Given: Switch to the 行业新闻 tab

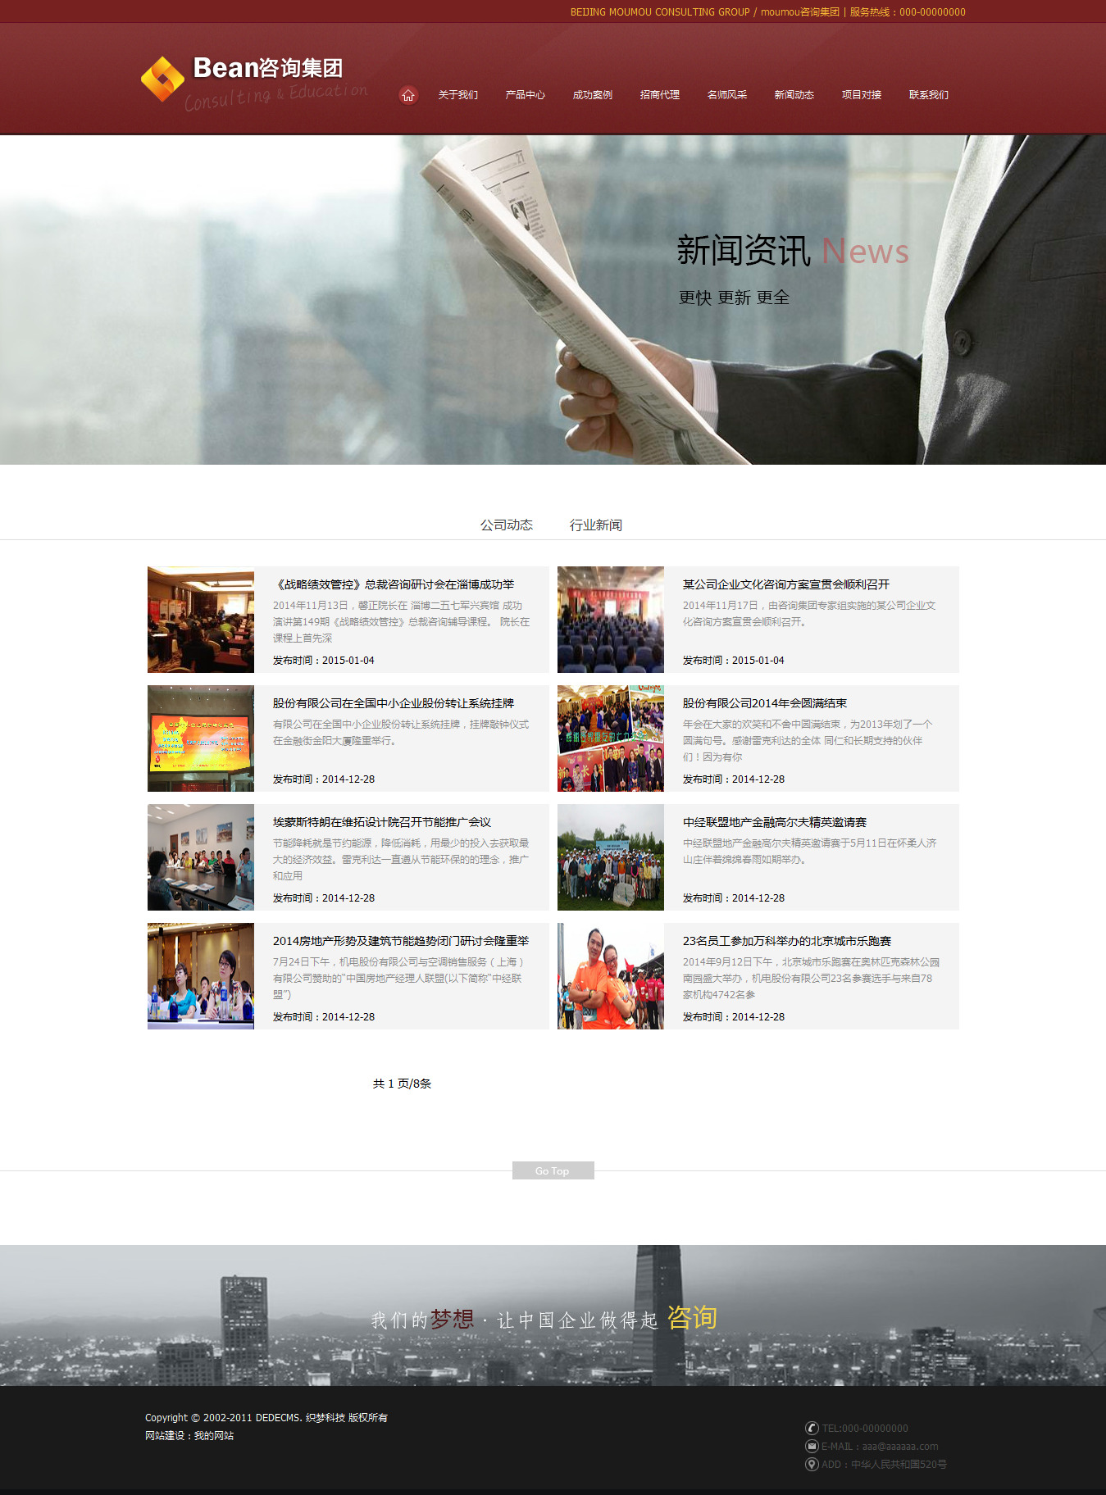Looking at the screenshot, I should tap(596, 525).
